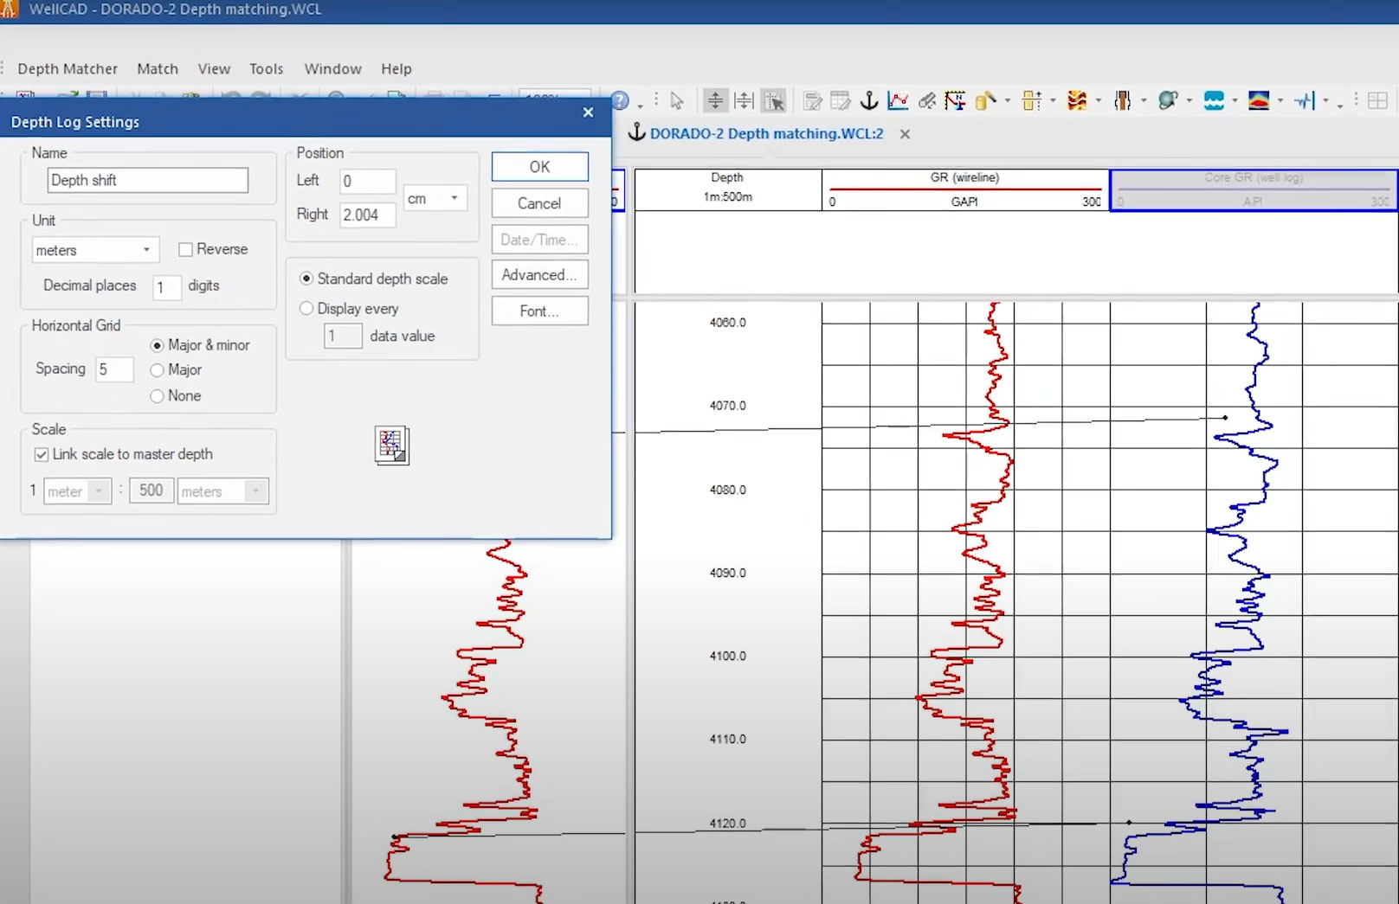Select the arrow pointer tool in toolbar
Screen dimensions: 1399x904
click(677, 101)
